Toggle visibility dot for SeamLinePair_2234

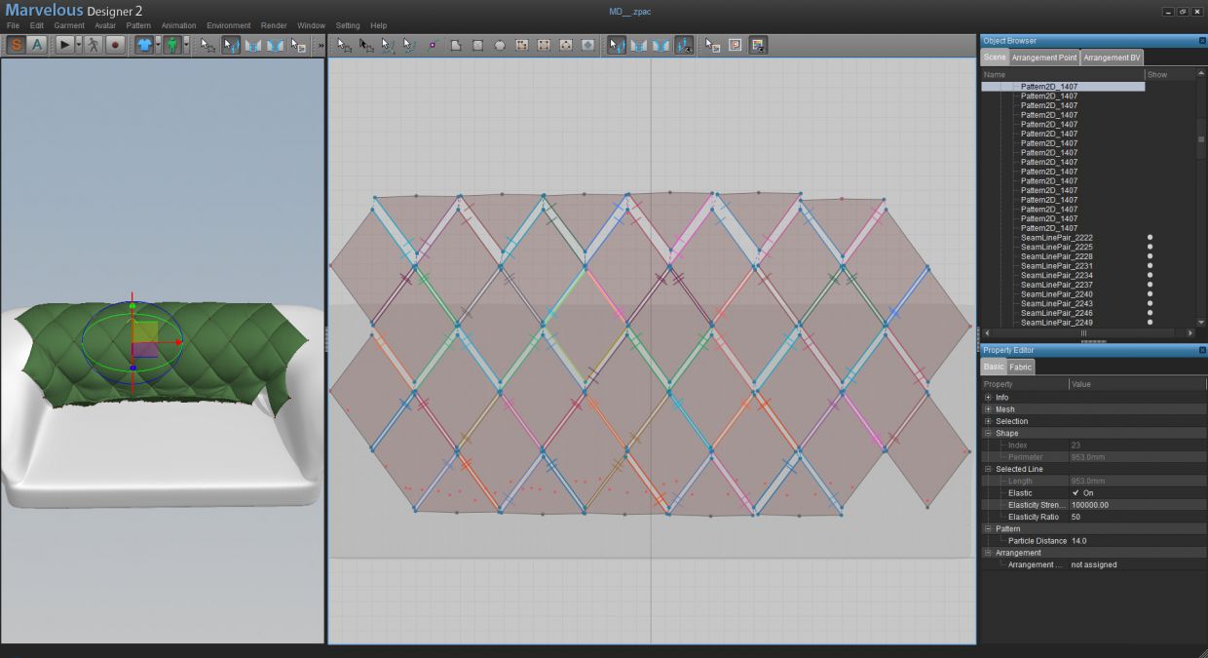(1150, 275)
